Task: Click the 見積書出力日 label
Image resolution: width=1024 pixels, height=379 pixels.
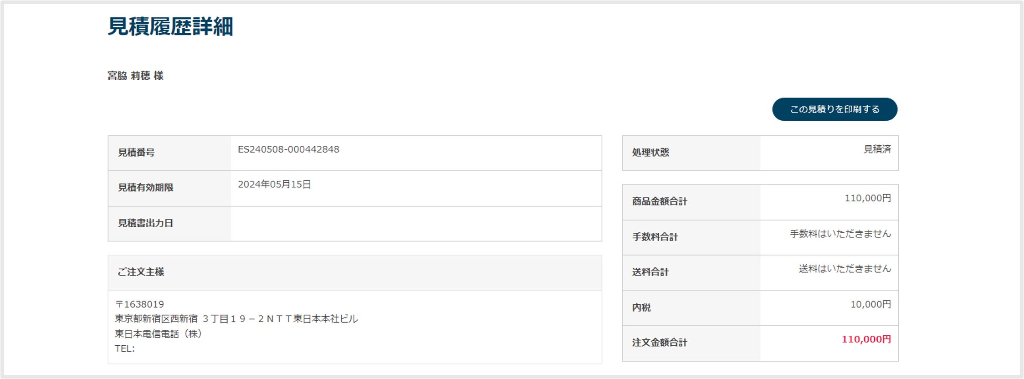Action: tap(145, 223)
